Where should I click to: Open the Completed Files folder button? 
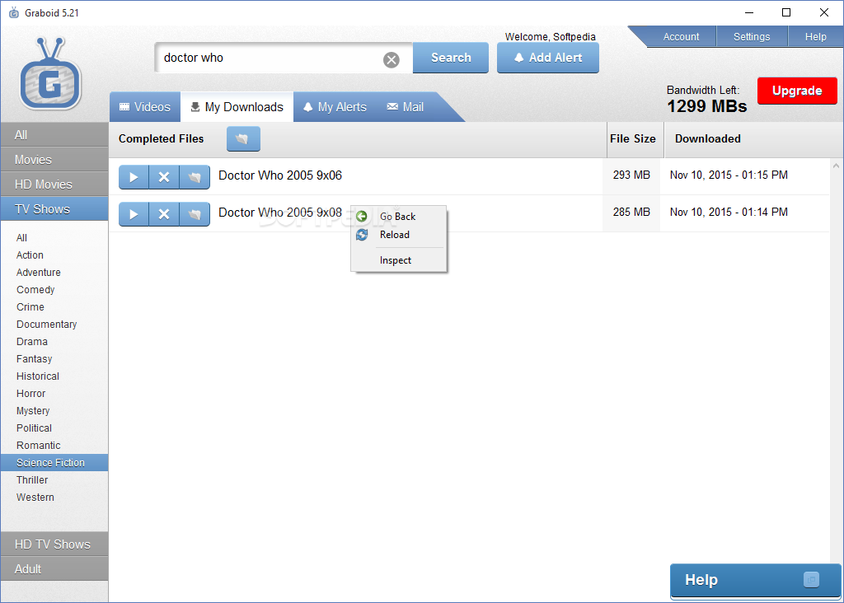(243, 138)
